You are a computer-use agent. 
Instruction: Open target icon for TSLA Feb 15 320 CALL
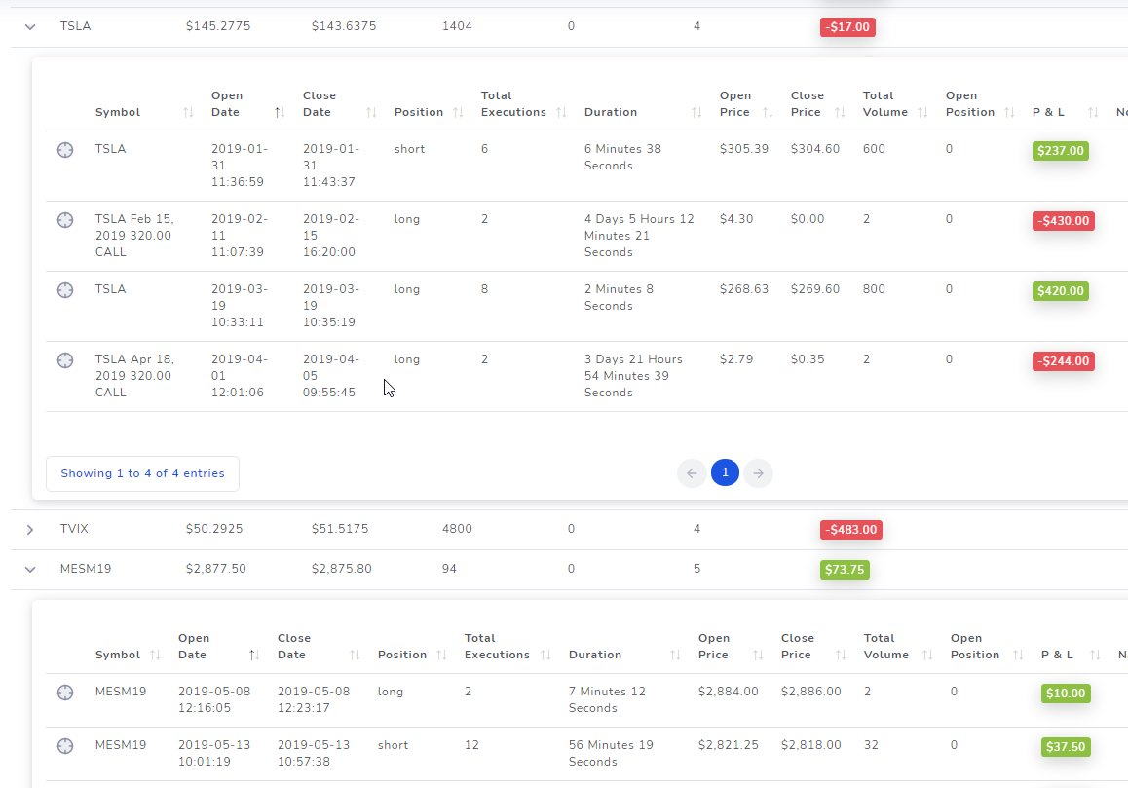coord(65,220)
